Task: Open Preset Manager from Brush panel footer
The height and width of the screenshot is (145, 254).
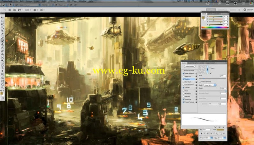Action: click(x=219, y=127)
